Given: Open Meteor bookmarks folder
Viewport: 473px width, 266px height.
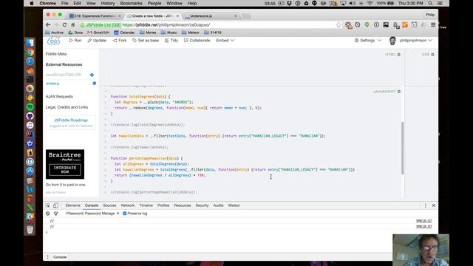Looking at the screenshot, I should pos(190,33).
